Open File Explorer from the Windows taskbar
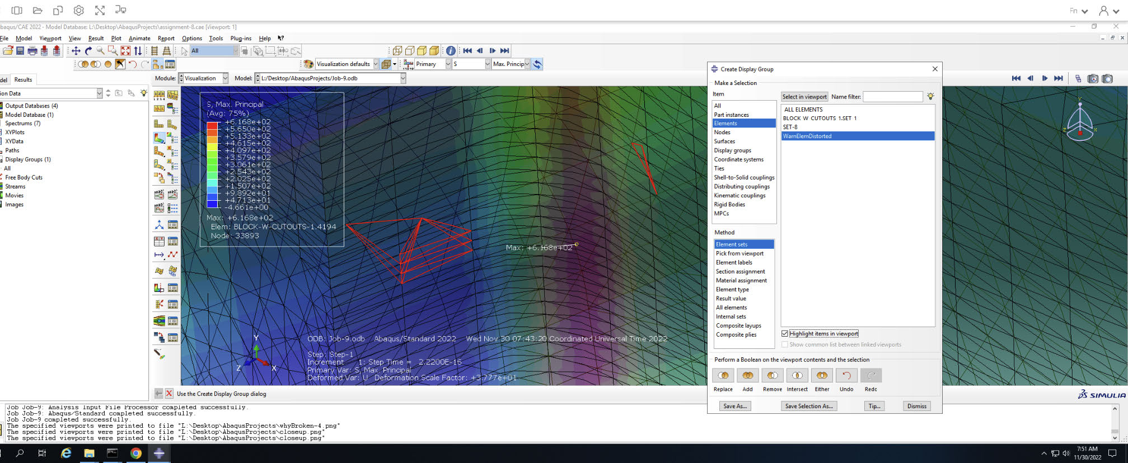 click(x=89, y=453)
